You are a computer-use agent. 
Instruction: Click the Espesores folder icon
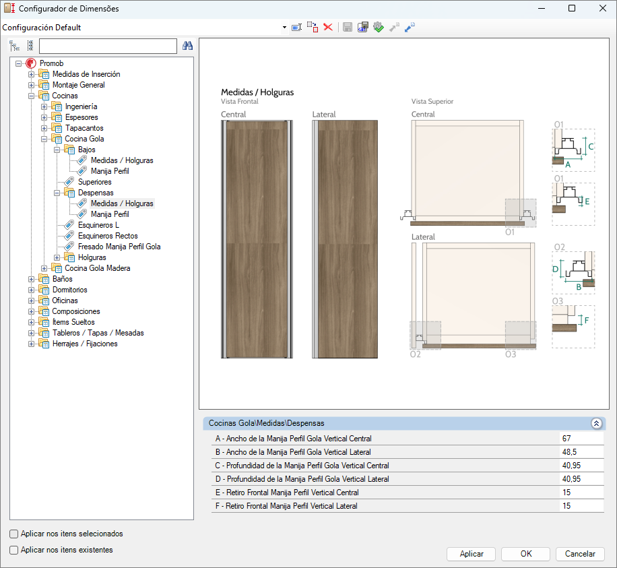point(57,117)
